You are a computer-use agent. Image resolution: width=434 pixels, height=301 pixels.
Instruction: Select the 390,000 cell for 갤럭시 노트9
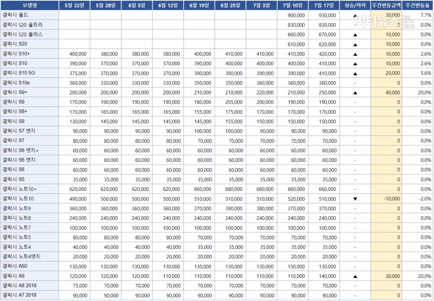point(234,209)
